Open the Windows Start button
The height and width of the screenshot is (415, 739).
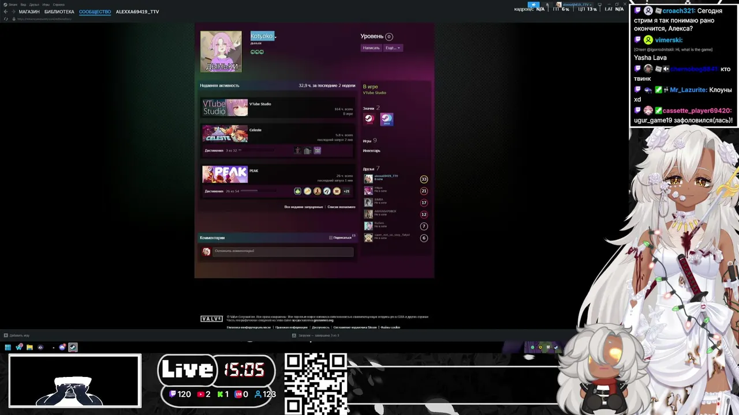pos(8,347)
